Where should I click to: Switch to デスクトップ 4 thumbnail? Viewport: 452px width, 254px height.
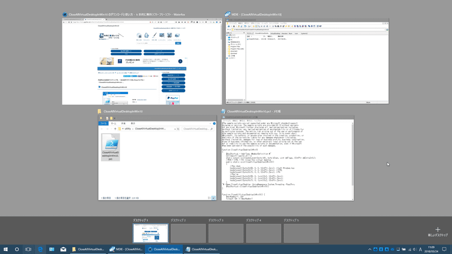coord(264,233)
